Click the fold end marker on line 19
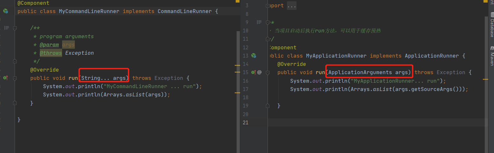 coord(268,106)
